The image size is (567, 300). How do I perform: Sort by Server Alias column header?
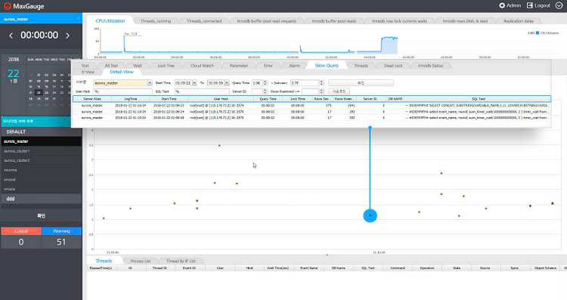[92, 99]
